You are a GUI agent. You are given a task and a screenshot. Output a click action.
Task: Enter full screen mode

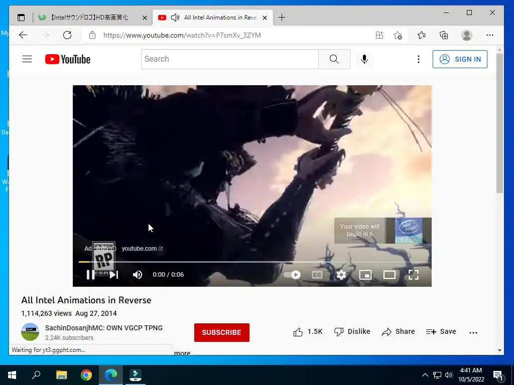coord(414,275)
